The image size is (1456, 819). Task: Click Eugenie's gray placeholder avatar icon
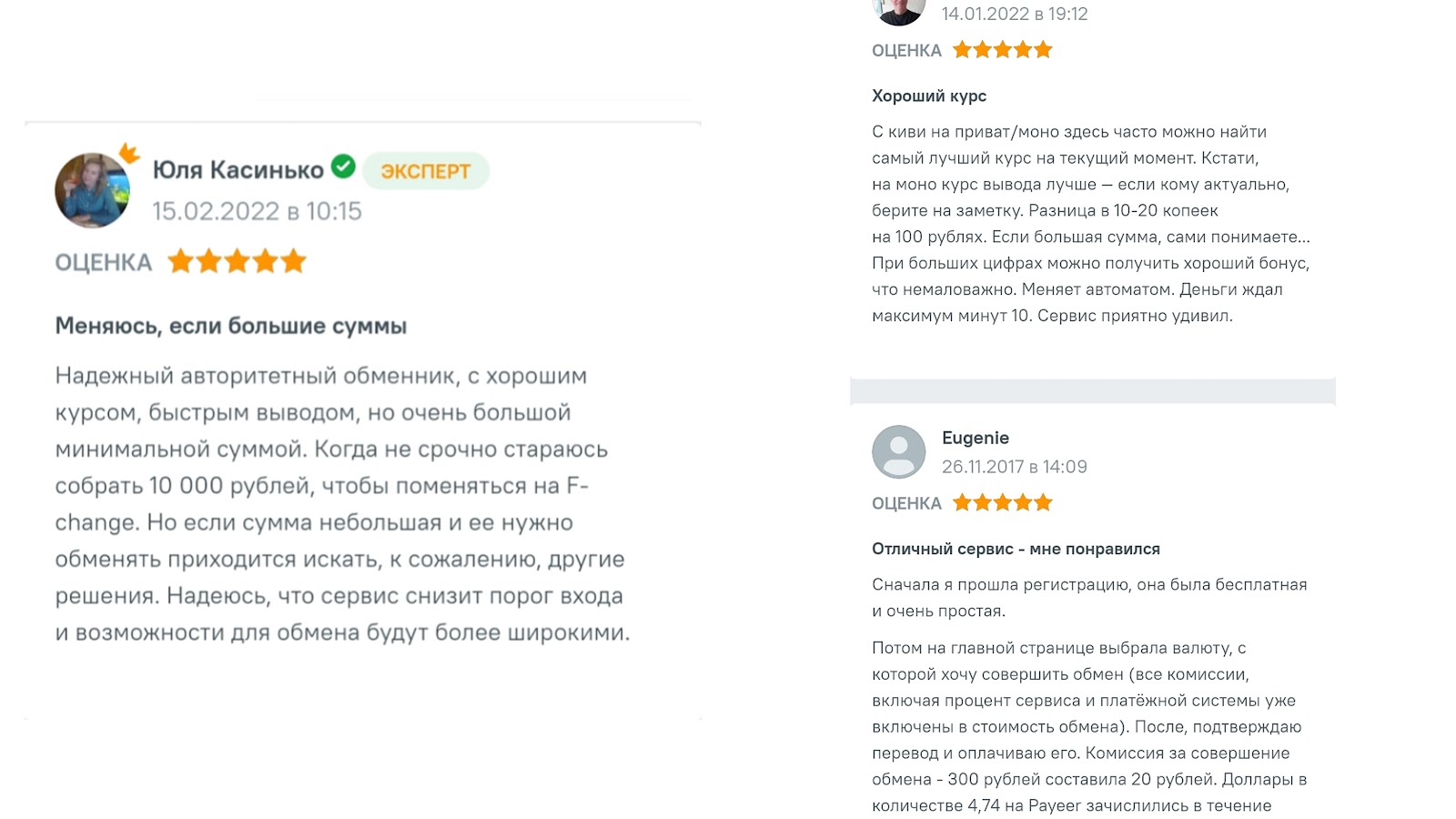point(899,451)
